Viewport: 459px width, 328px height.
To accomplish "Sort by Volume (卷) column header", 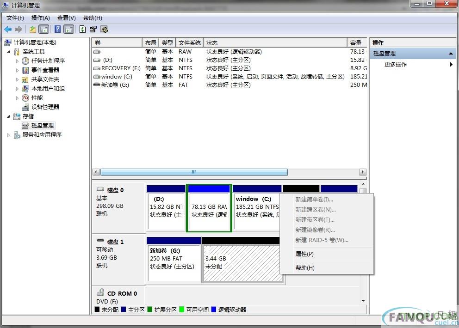I will coord(117,43).
